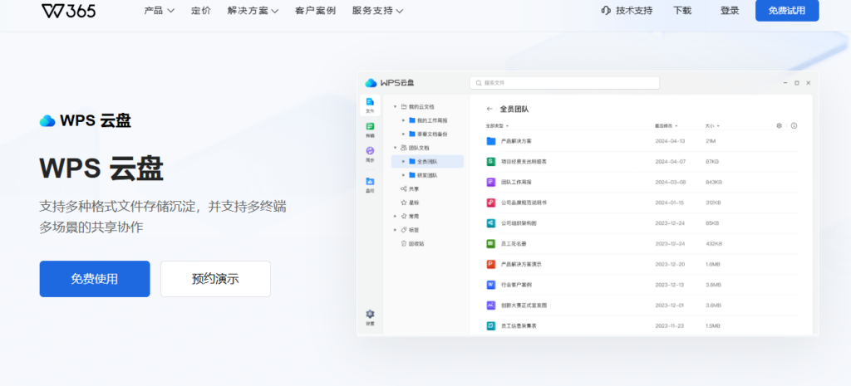Click the 1.5MB size cell
This screenshot has width=851, height=386.
click(x=712, y=326)
